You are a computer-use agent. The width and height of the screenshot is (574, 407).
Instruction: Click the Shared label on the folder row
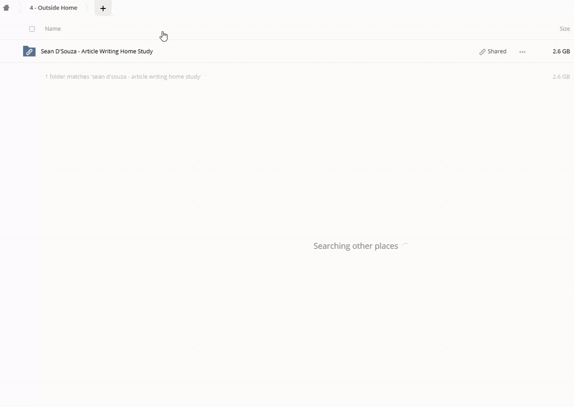click(x=497, y=51)
